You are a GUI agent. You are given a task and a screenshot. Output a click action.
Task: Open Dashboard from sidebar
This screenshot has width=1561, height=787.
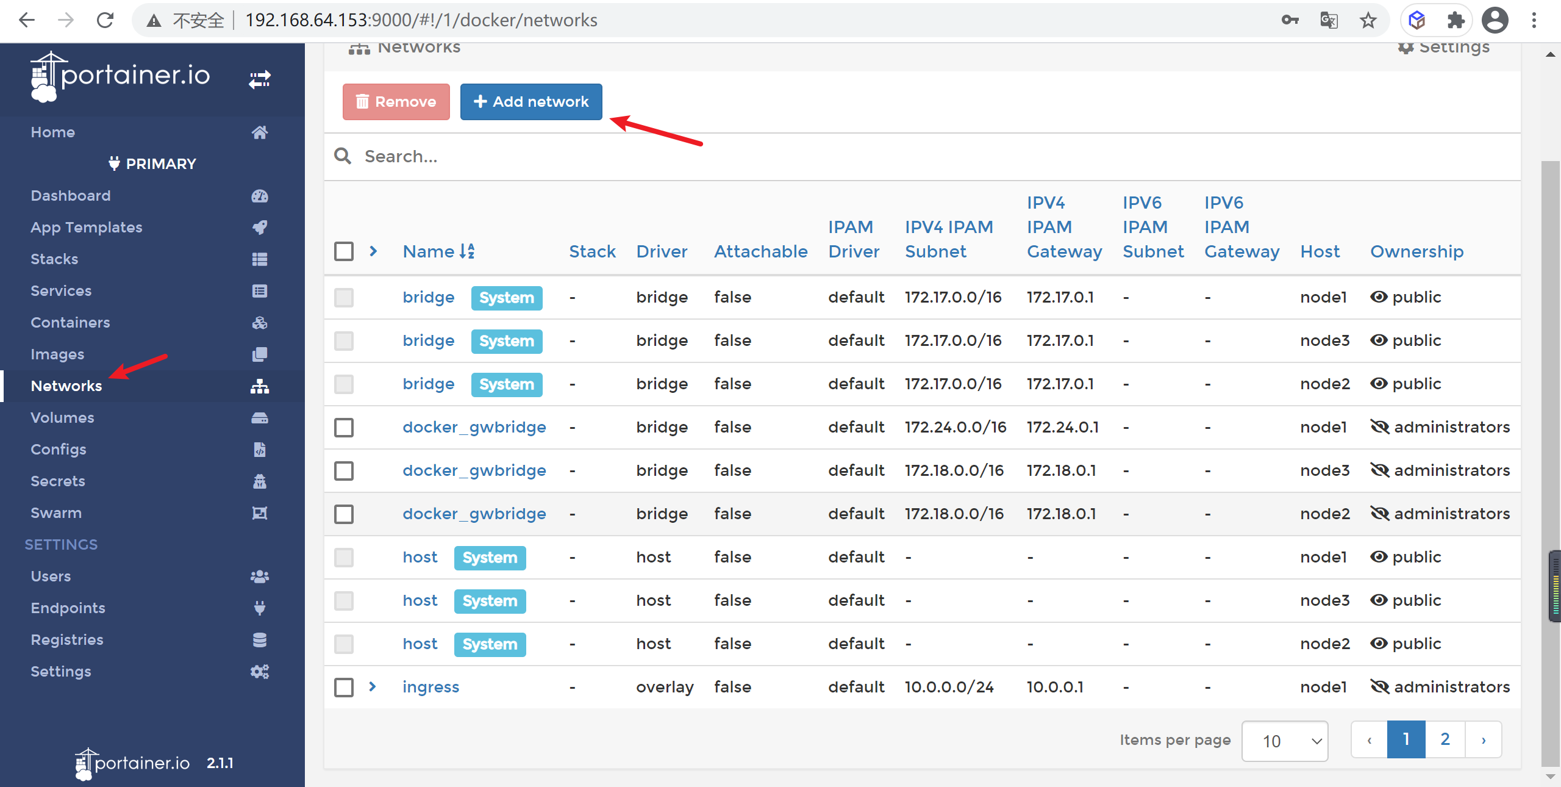coord(70,196)
